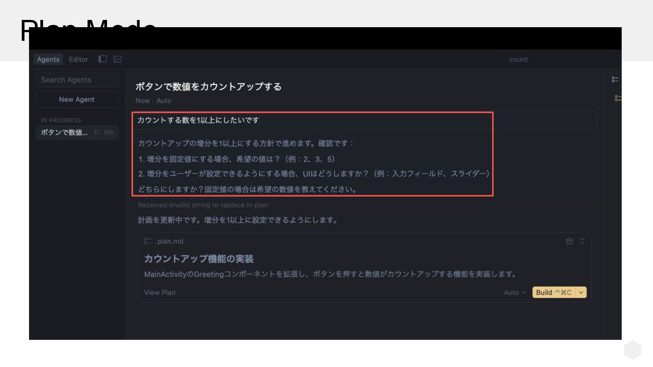Click the plan icon next to .plan.md
Viewport: 653px width, 367px height.
pyautogui.click(x=147, y=241)
